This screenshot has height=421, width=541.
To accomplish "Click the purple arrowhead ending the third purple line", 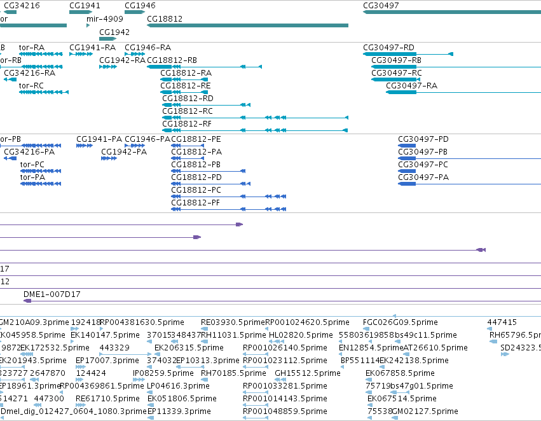I will point(481,250).
